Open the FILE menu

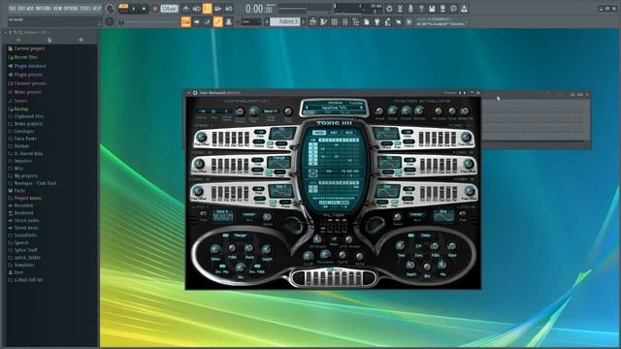coord(13,8)
